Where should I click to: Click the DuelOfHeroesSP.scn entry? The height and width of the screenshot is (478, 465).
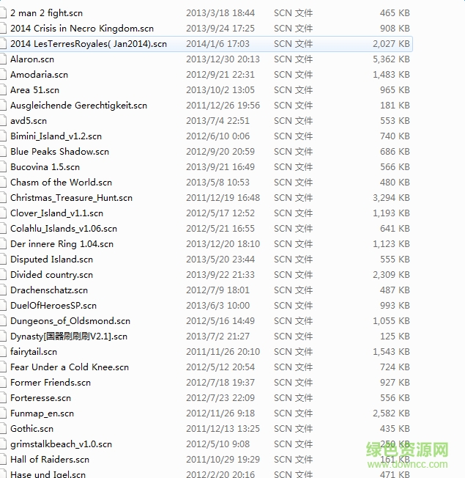[53, 306]
